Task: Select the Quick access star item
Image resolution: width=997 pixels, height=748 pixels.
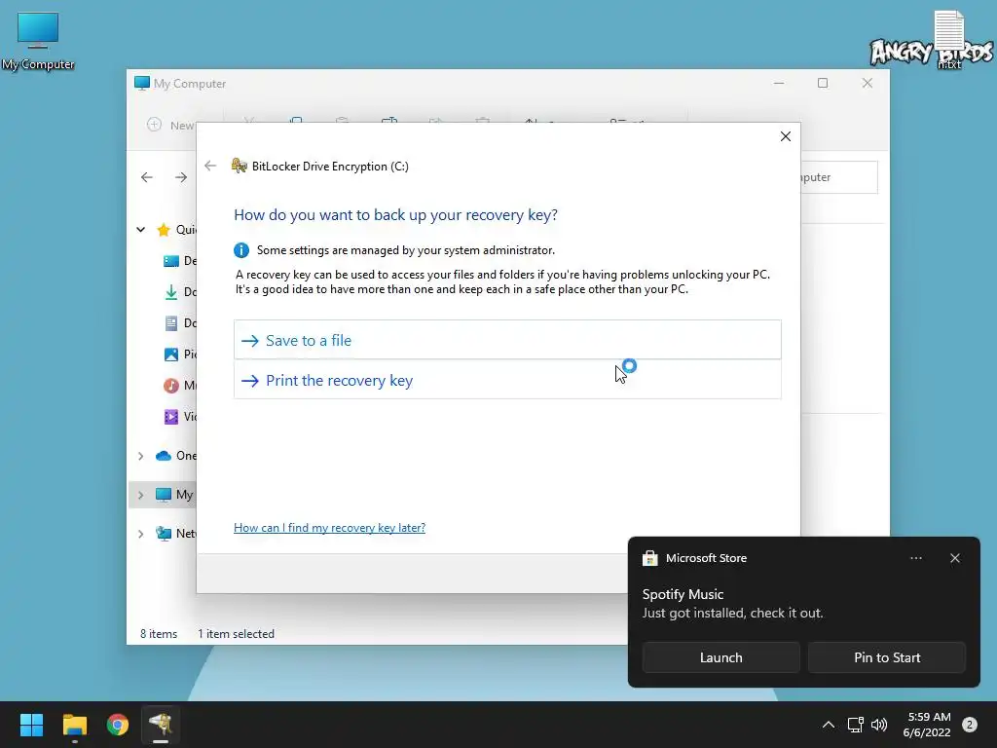Action: pos(164,230)
